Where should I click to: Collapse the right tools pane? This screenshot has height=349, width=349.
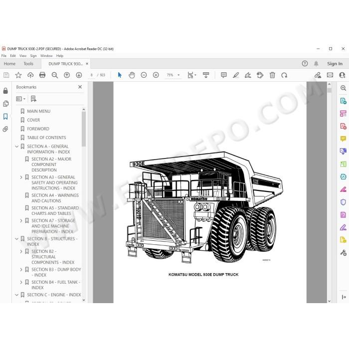pos(344,297)
